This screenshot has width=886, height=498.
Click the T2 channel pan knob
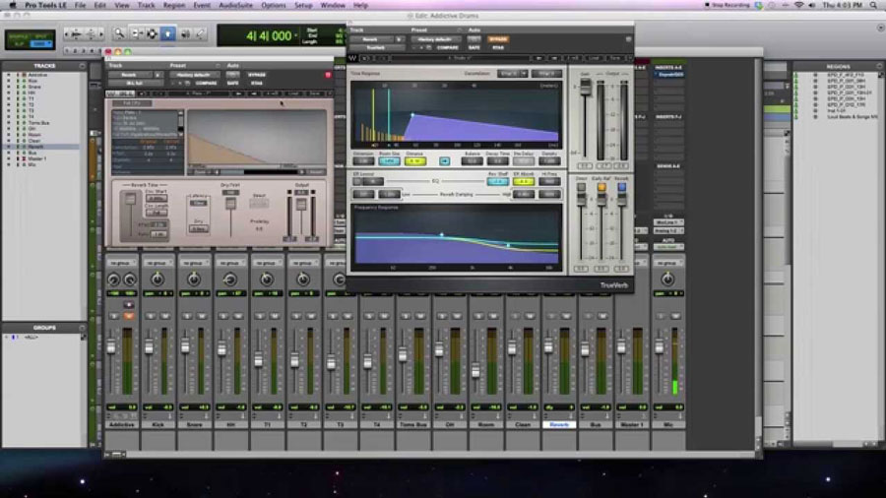[x=303, y=279]
